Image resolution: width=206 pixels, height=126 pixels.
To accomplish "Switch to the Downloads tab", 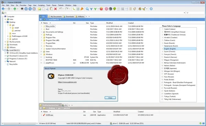I will (69, 16).
